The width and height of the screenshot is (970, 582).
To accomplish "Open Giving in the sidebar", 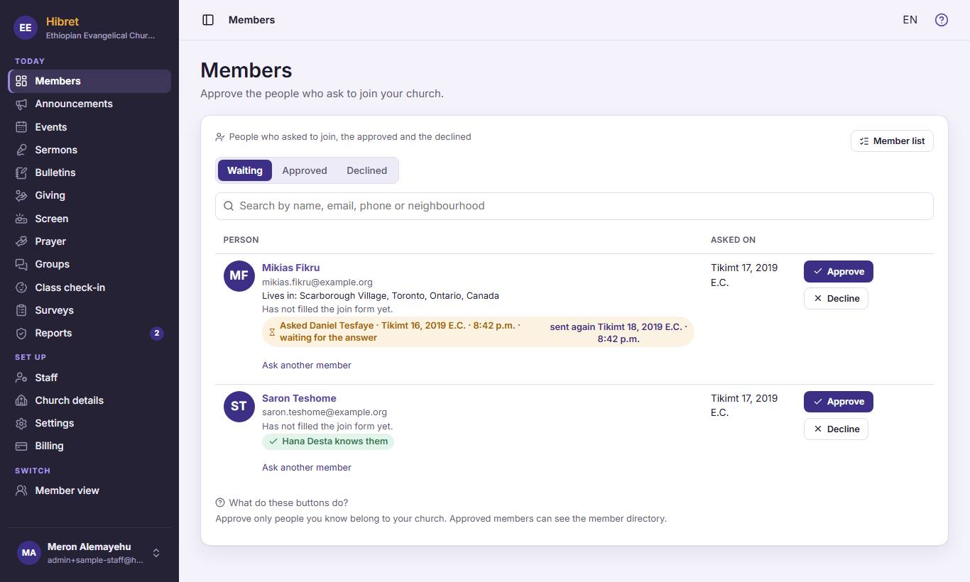I will [x=89, y=195].
